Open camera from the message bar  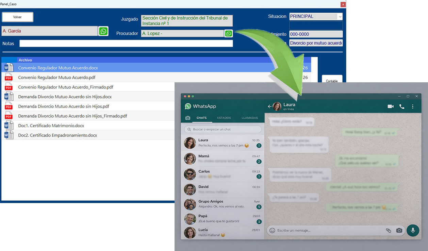click(399, 230)
